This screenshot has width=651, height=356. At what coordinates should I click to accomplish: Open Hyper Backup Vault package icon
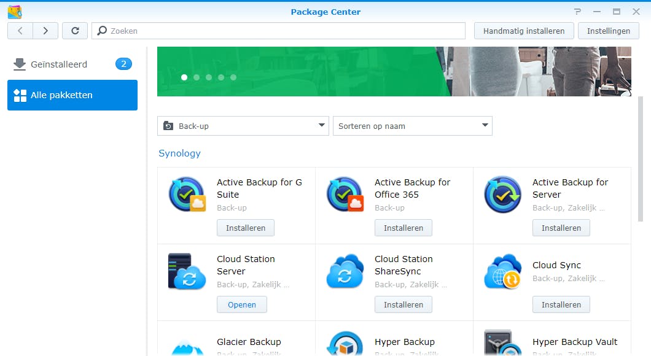[x=503, y=342]
